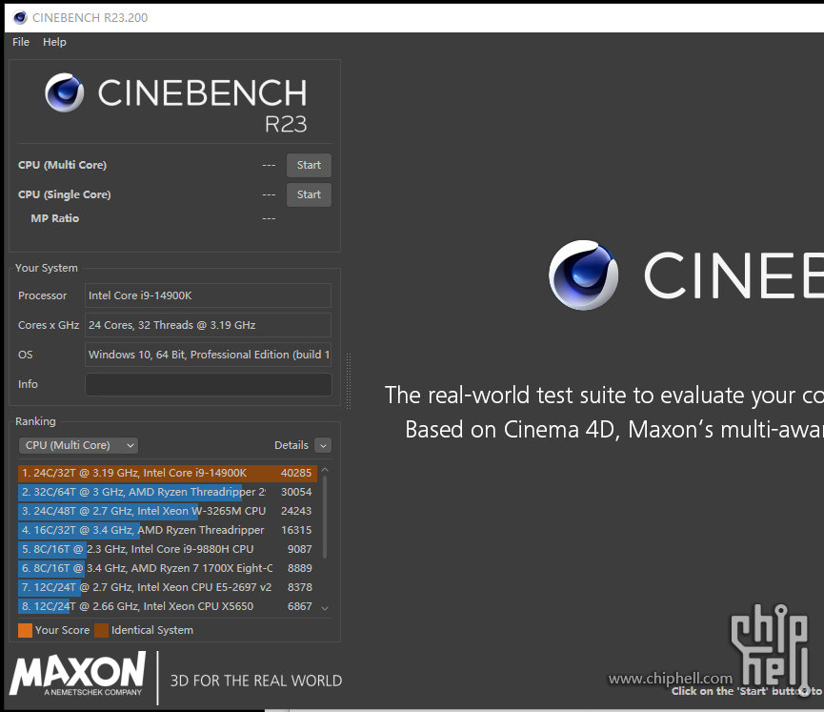Click the CPU (Single Core) label

pyautogui.click(x=64, y=194)
